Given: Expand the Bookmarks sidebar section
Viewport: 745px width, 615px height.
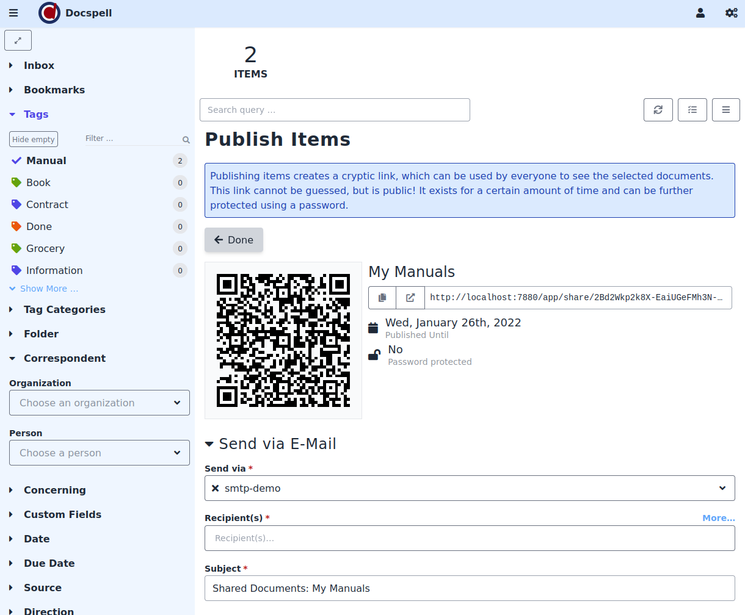Looking at the screenshot, I should click(x=54, y=90).
